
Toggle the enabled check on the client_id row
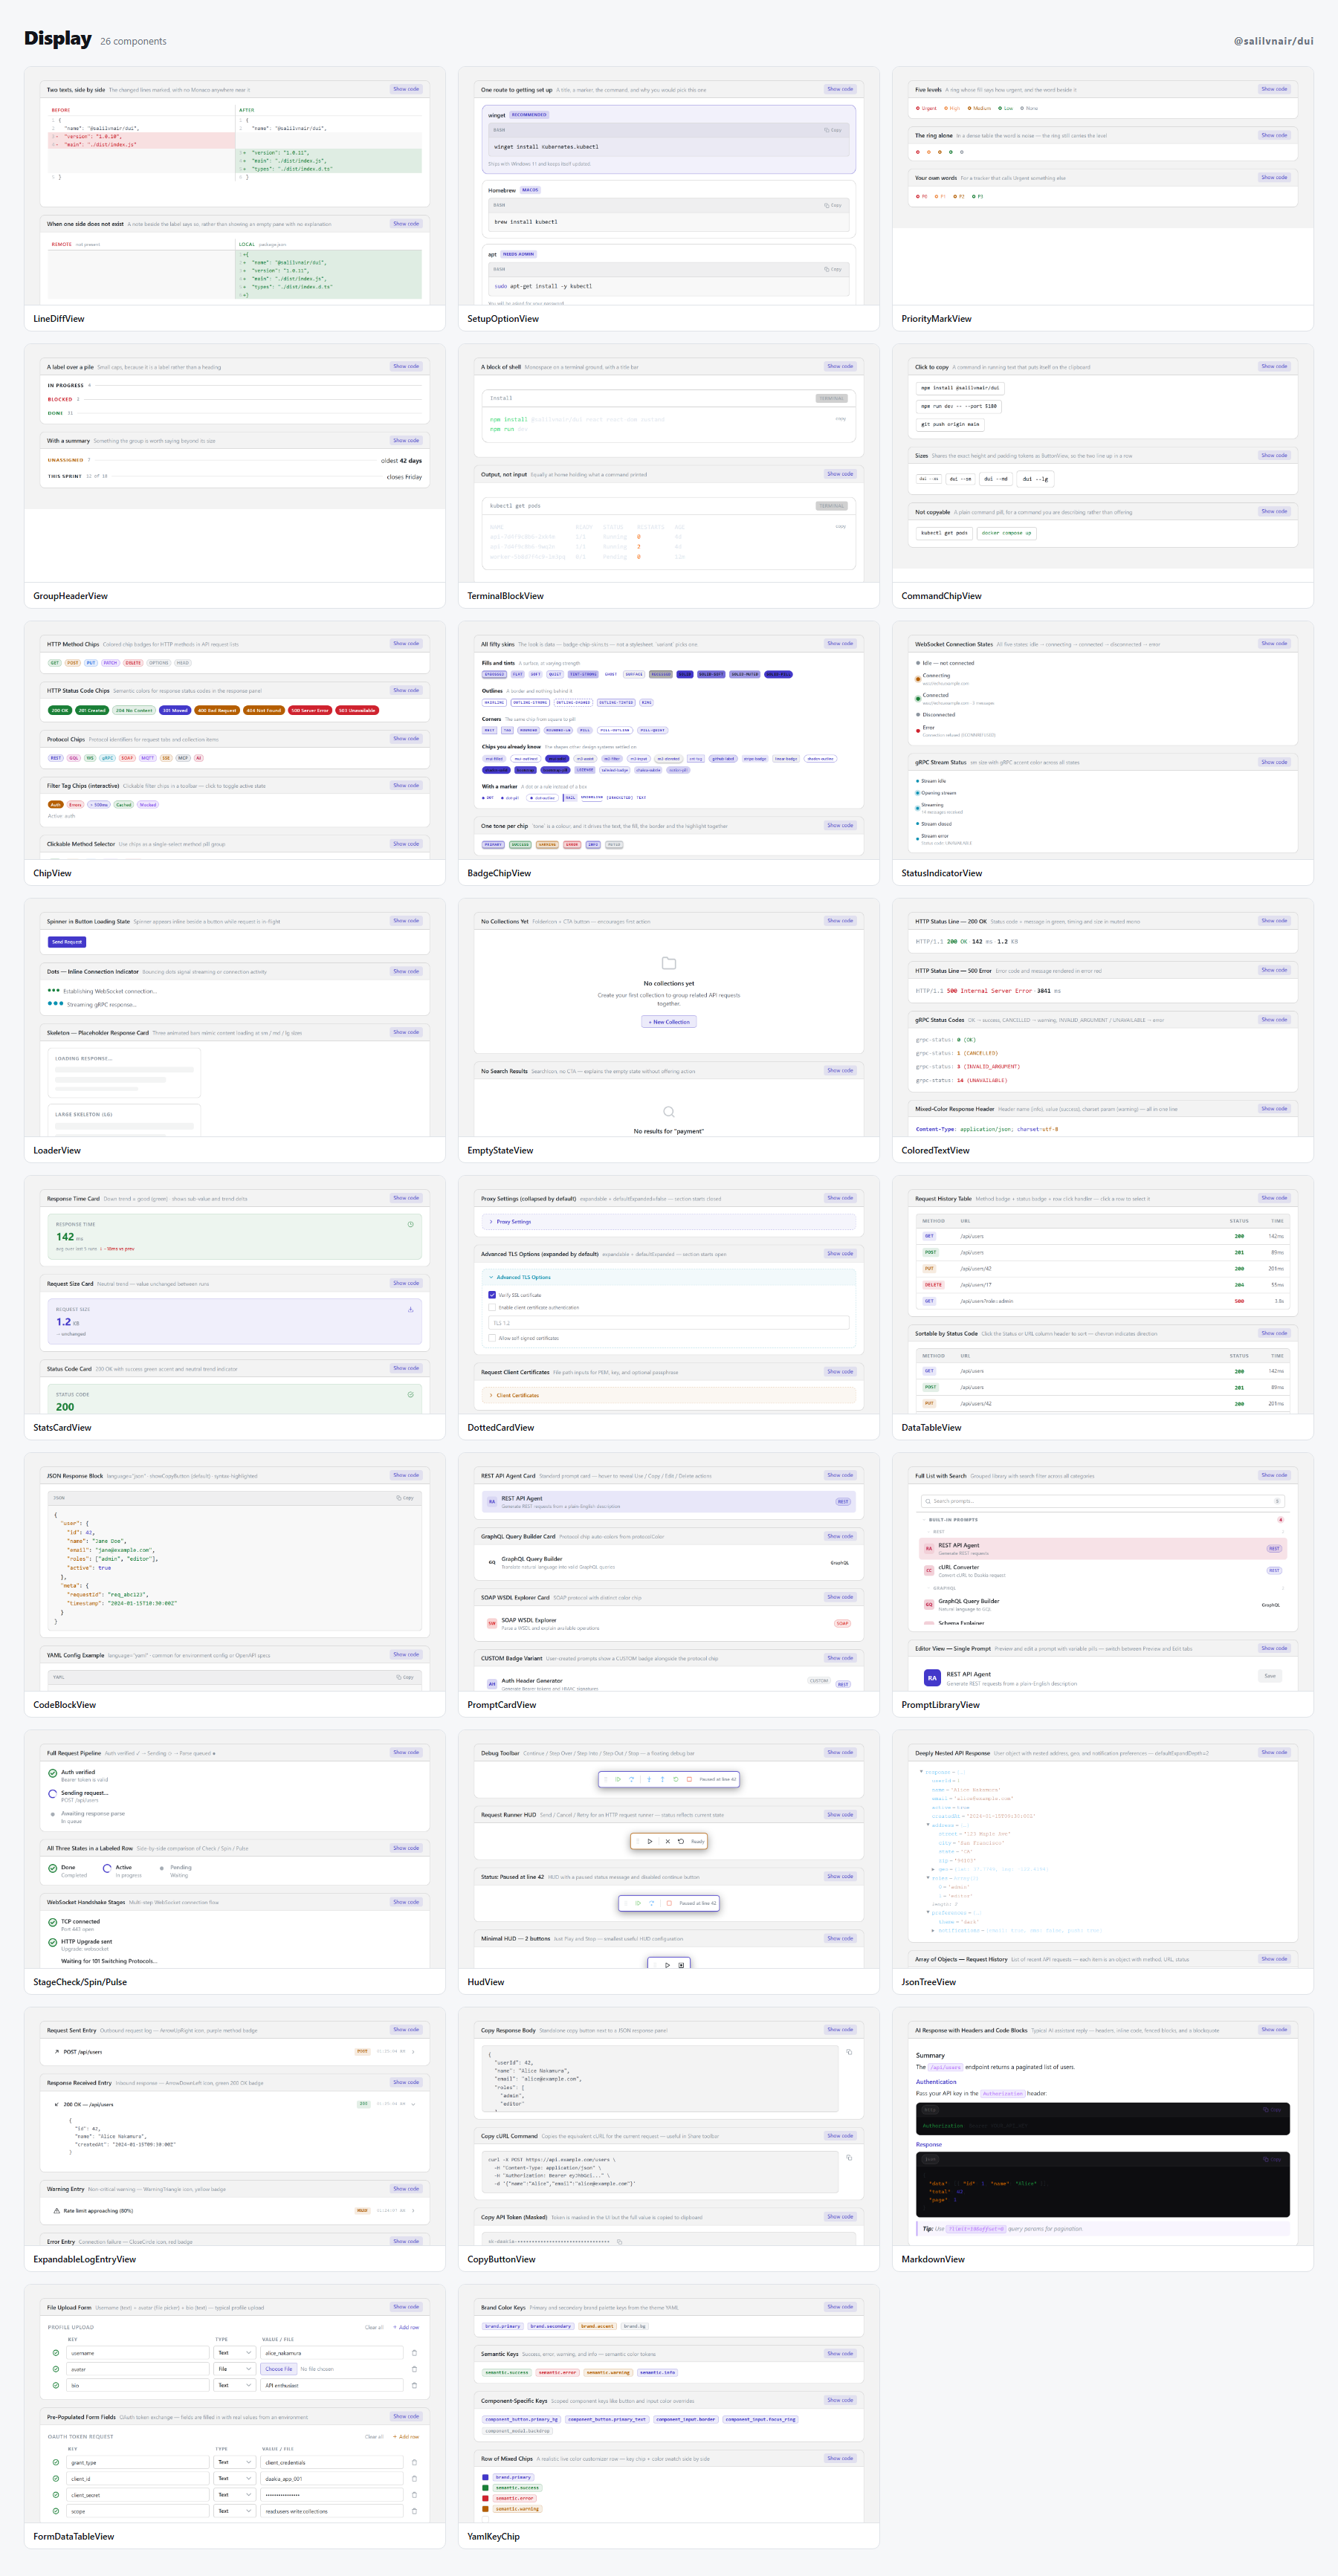55,2478
